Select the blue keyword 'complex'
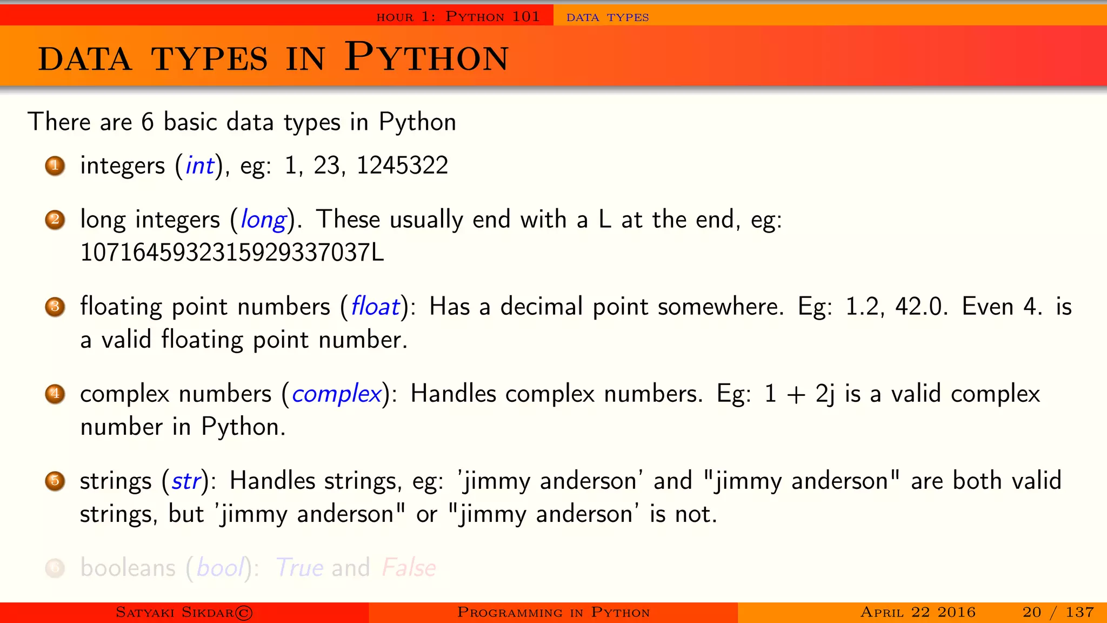1107x623 pixels. (x=337, y=395)
